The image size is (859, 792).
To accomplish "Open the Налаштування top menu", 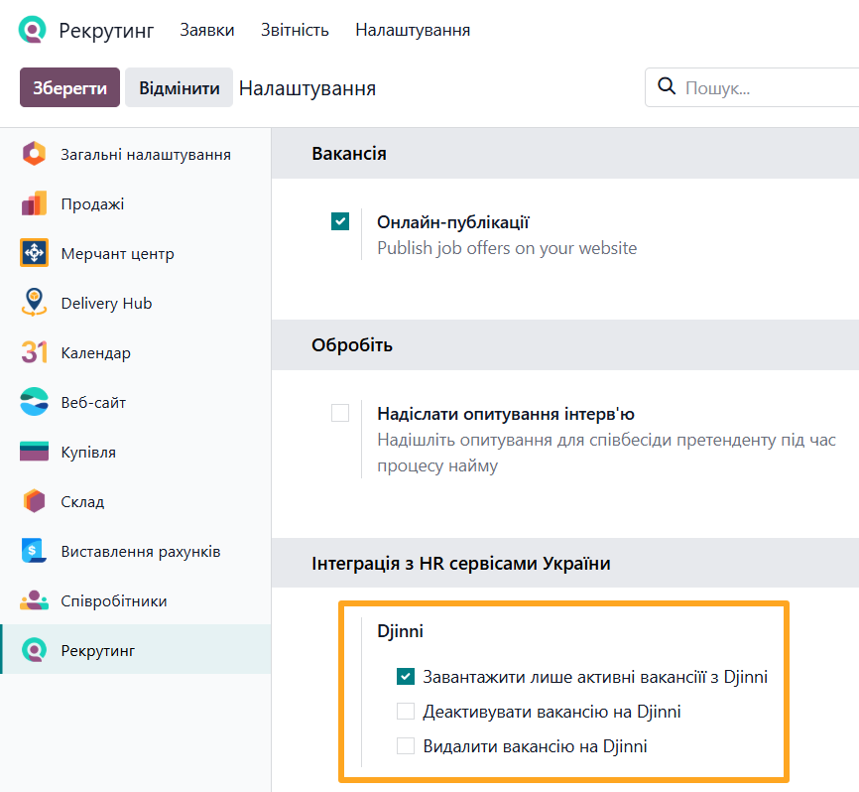I will [413, 30].
